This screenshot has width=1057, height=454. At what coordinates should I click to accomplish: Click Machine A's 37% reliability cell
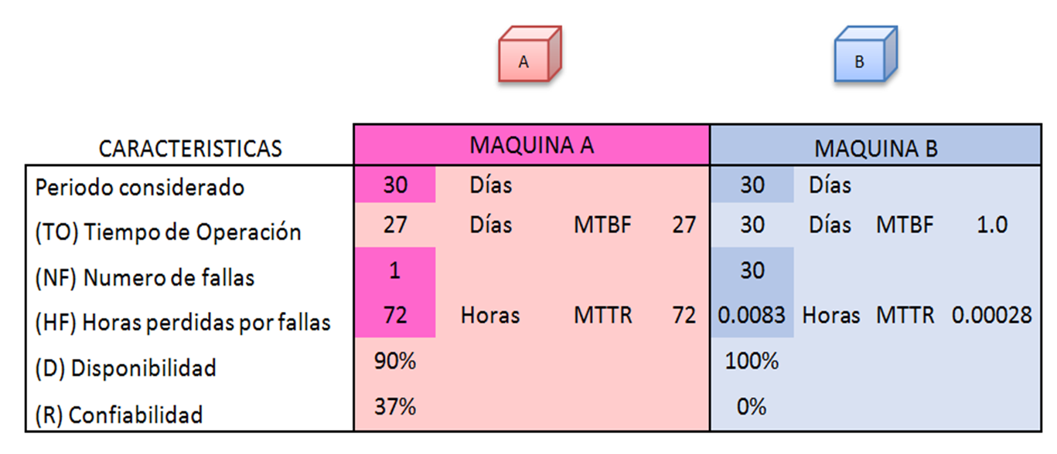[x=395, y=407]
